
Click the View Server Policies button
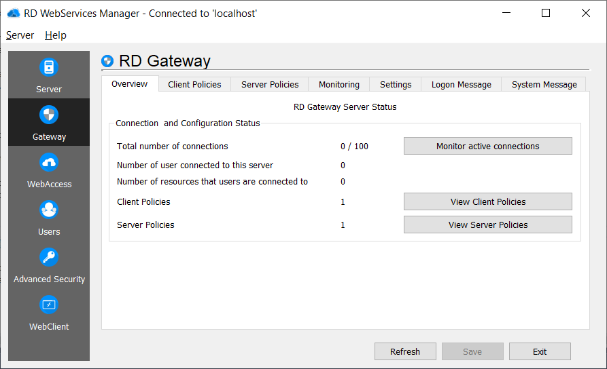pos(487,225)
